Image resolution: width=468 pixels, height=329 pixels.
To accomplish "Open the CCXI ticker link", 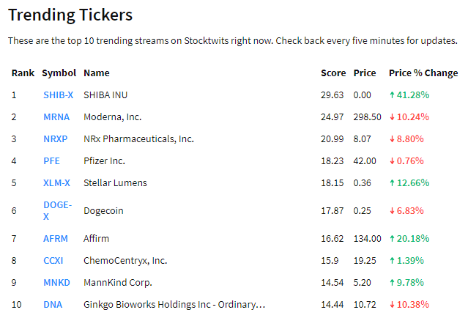I will [54, 261].
